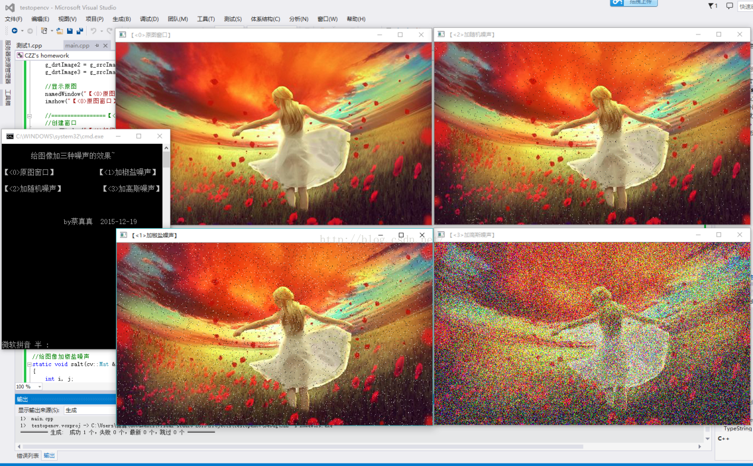Open the 项目(P) menu
The height and width of the screenshot is (466, 753).
pos(94,19)
